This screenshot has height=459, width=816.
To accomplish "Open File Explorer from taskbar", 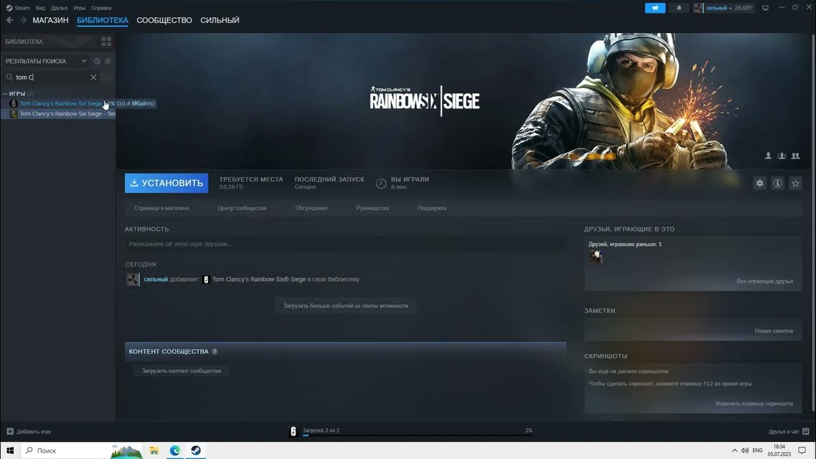I will [154, 451].
